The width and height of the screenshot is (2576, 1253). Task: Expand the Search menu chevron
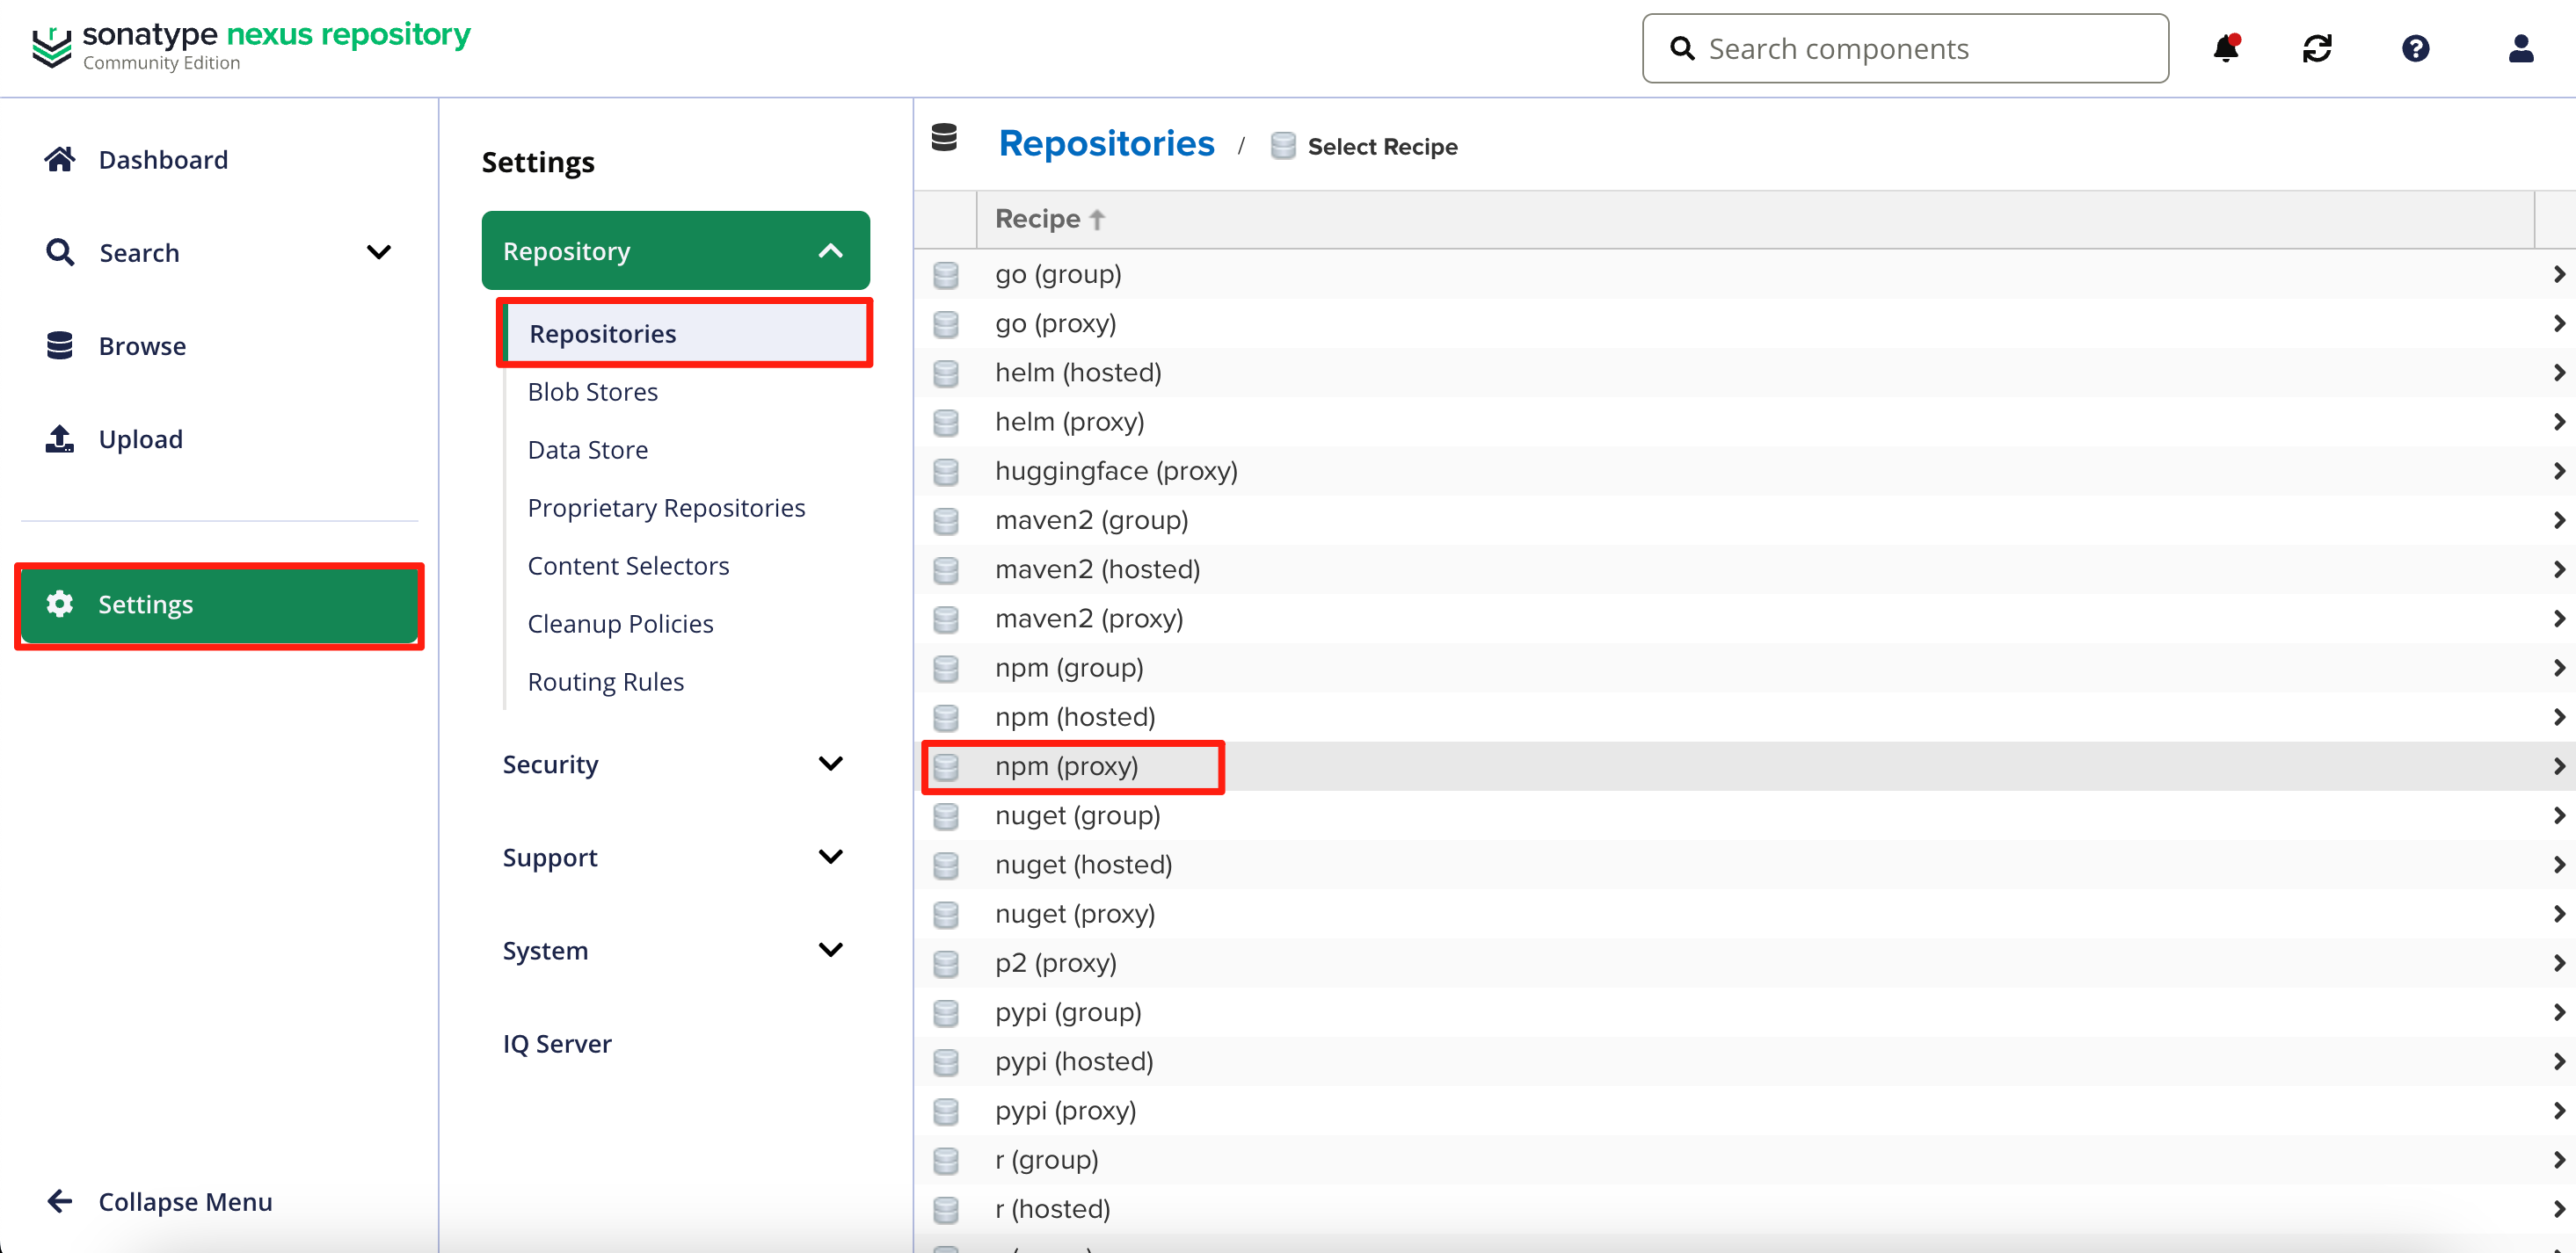(378, 252)
